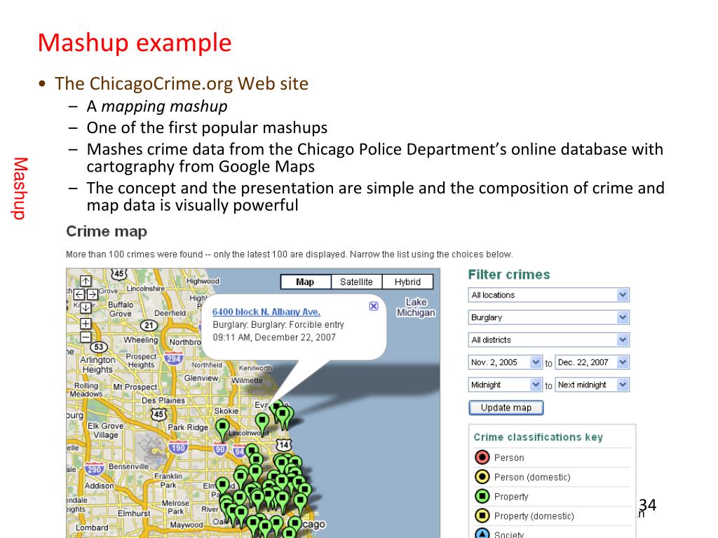Viewport: 718px width, 538px height.
Task: Open the 6400 block N. Albany Ave. link
Action: point(266,312)
